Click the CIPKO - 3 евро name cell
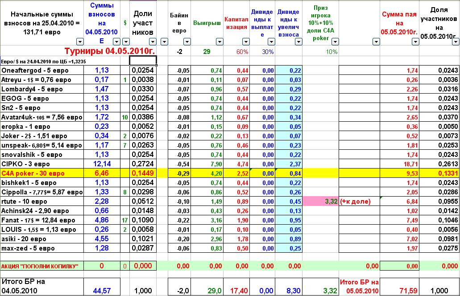460x296 pixels. [42, 164]
